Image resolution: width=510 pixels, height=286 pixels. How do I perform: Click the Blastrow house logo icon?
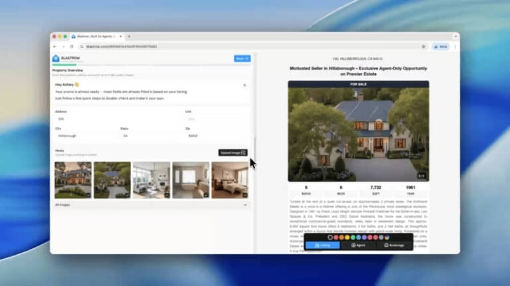click(x=56, y=58)
